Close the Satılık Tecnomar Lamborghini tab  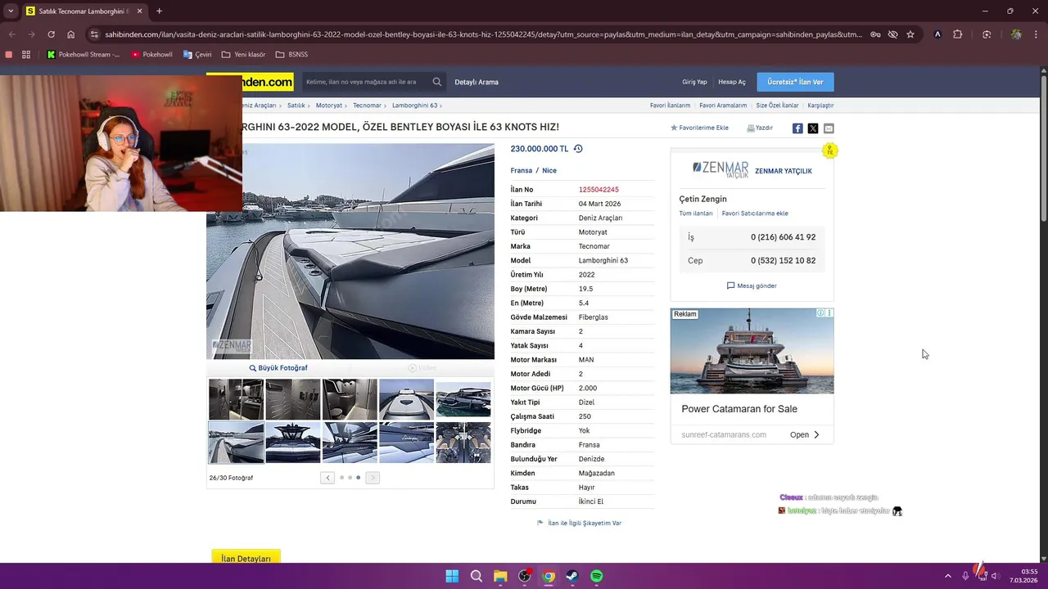click(139, 11)
